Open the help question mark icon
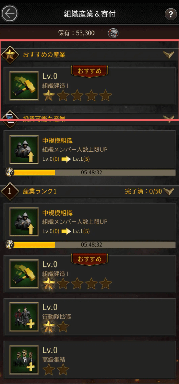 pos(171,14)
